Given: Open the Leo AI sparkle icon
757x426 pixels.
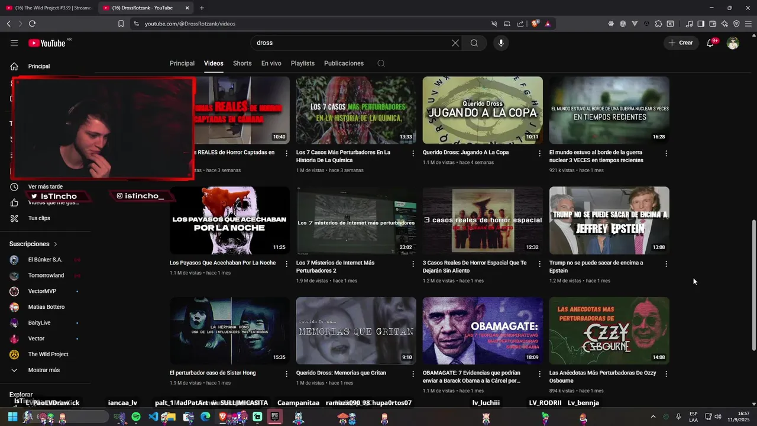Looking at the screenshot, I should (724, 24).
